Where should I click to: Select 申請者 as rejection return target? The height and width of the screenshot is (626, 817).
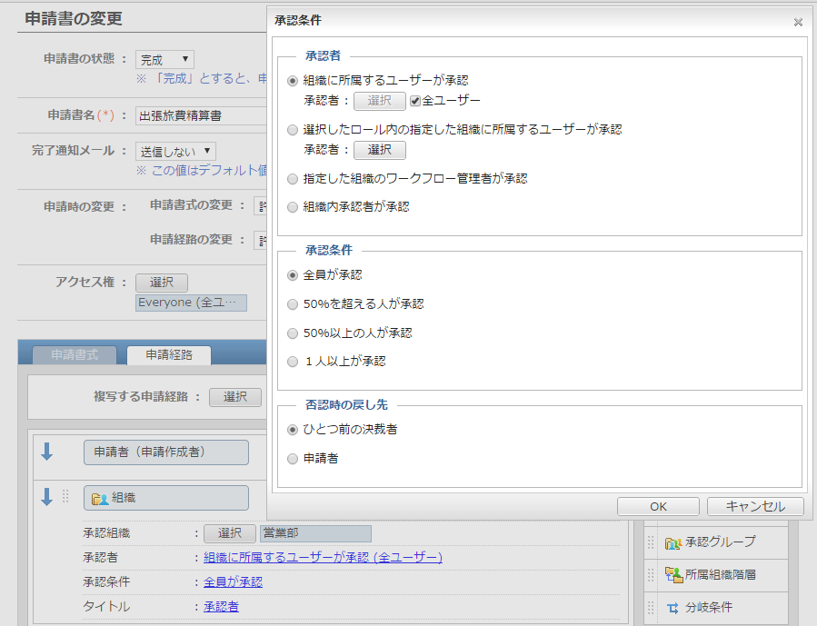tap(293, 459)
